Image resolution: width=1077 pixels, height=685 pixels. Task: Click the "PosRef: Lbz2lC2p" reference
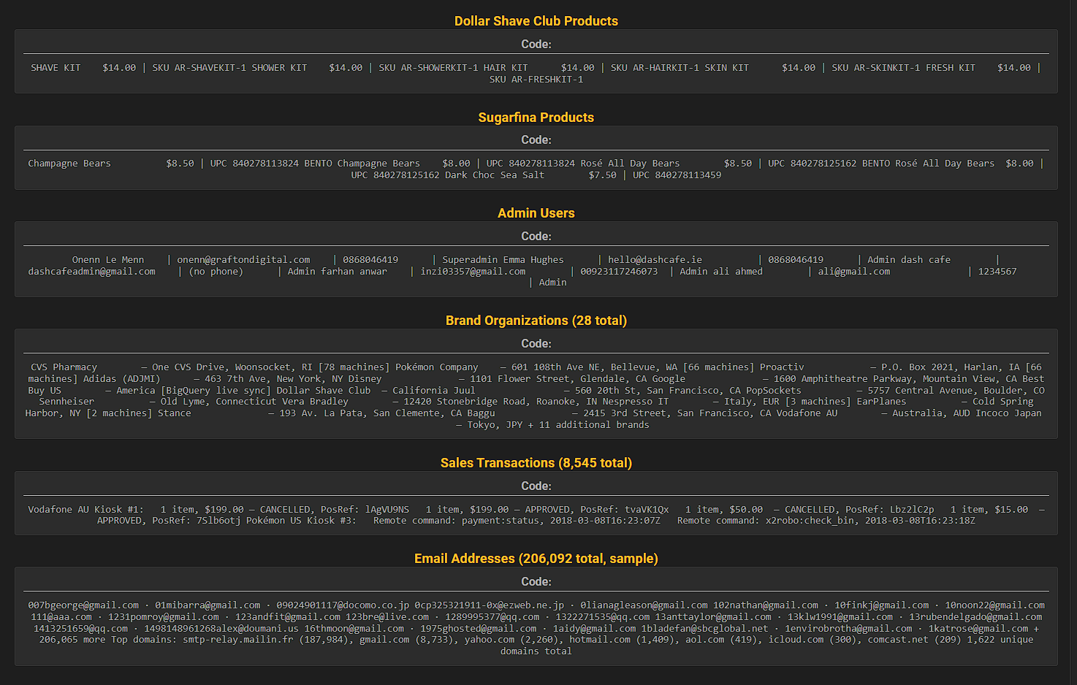(x=890, y=510)
